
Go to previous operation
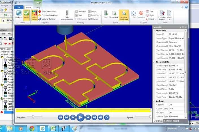tap(67, 117)
